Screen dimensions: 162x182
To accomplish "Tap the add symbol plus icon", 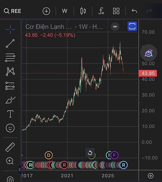I will (x=46, y=11).
